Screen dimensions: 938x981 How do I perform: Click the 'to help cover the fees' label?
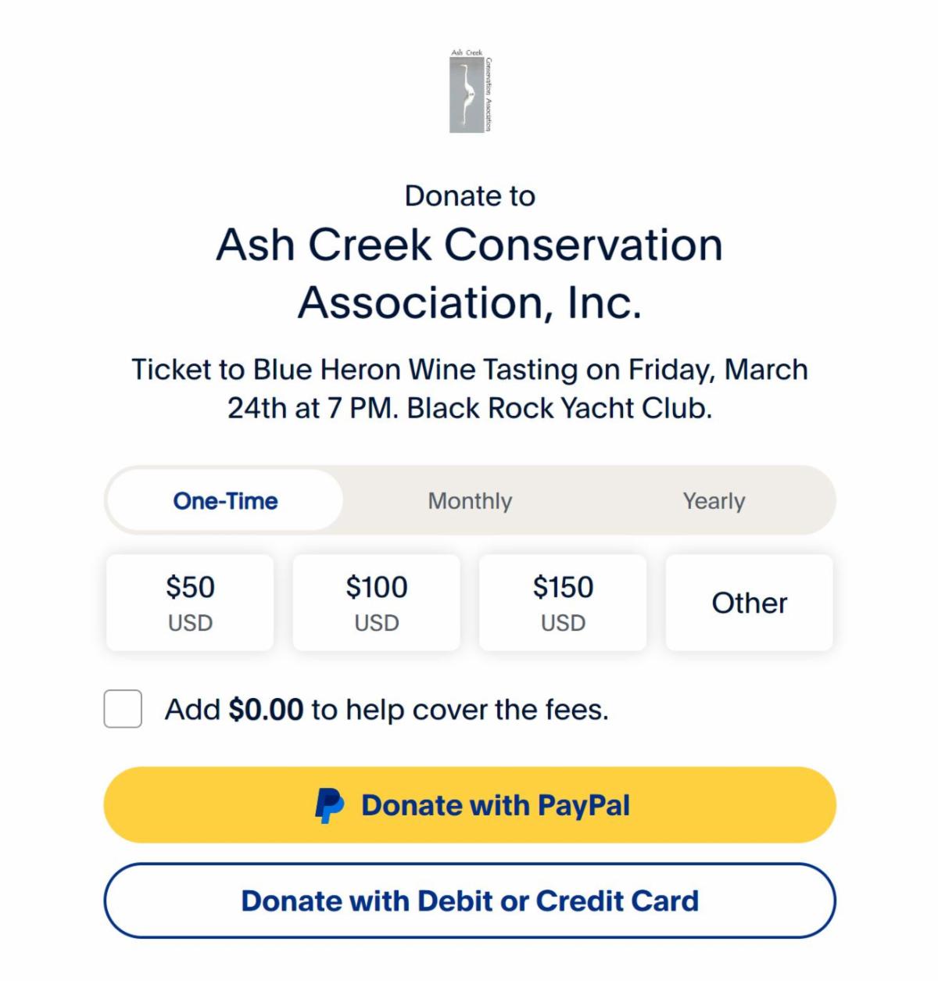(460, 710)
